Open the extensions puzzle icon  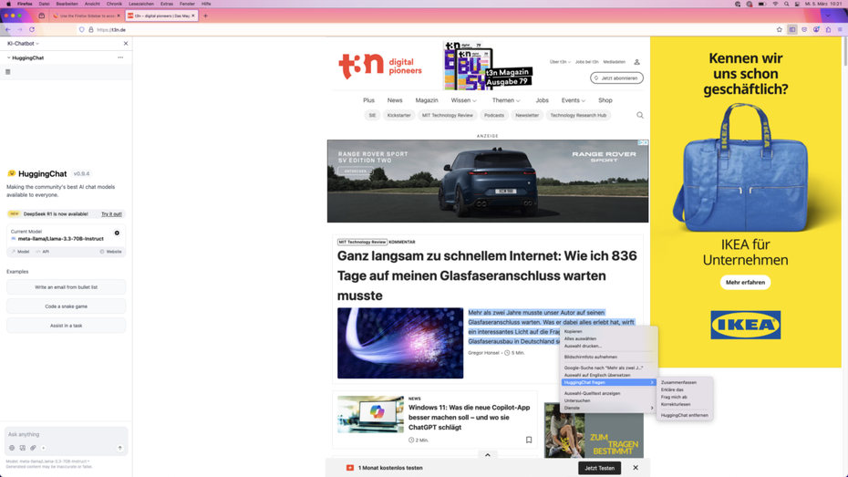click(828, 30)
